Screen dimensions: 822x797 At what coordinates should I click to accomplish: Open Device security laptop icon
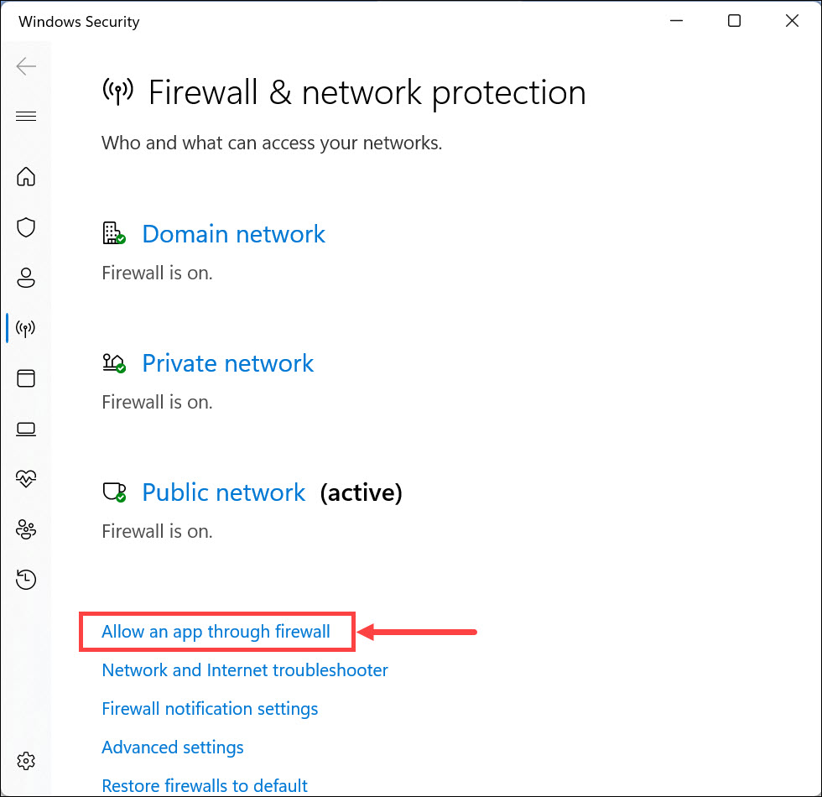[26, 429]
